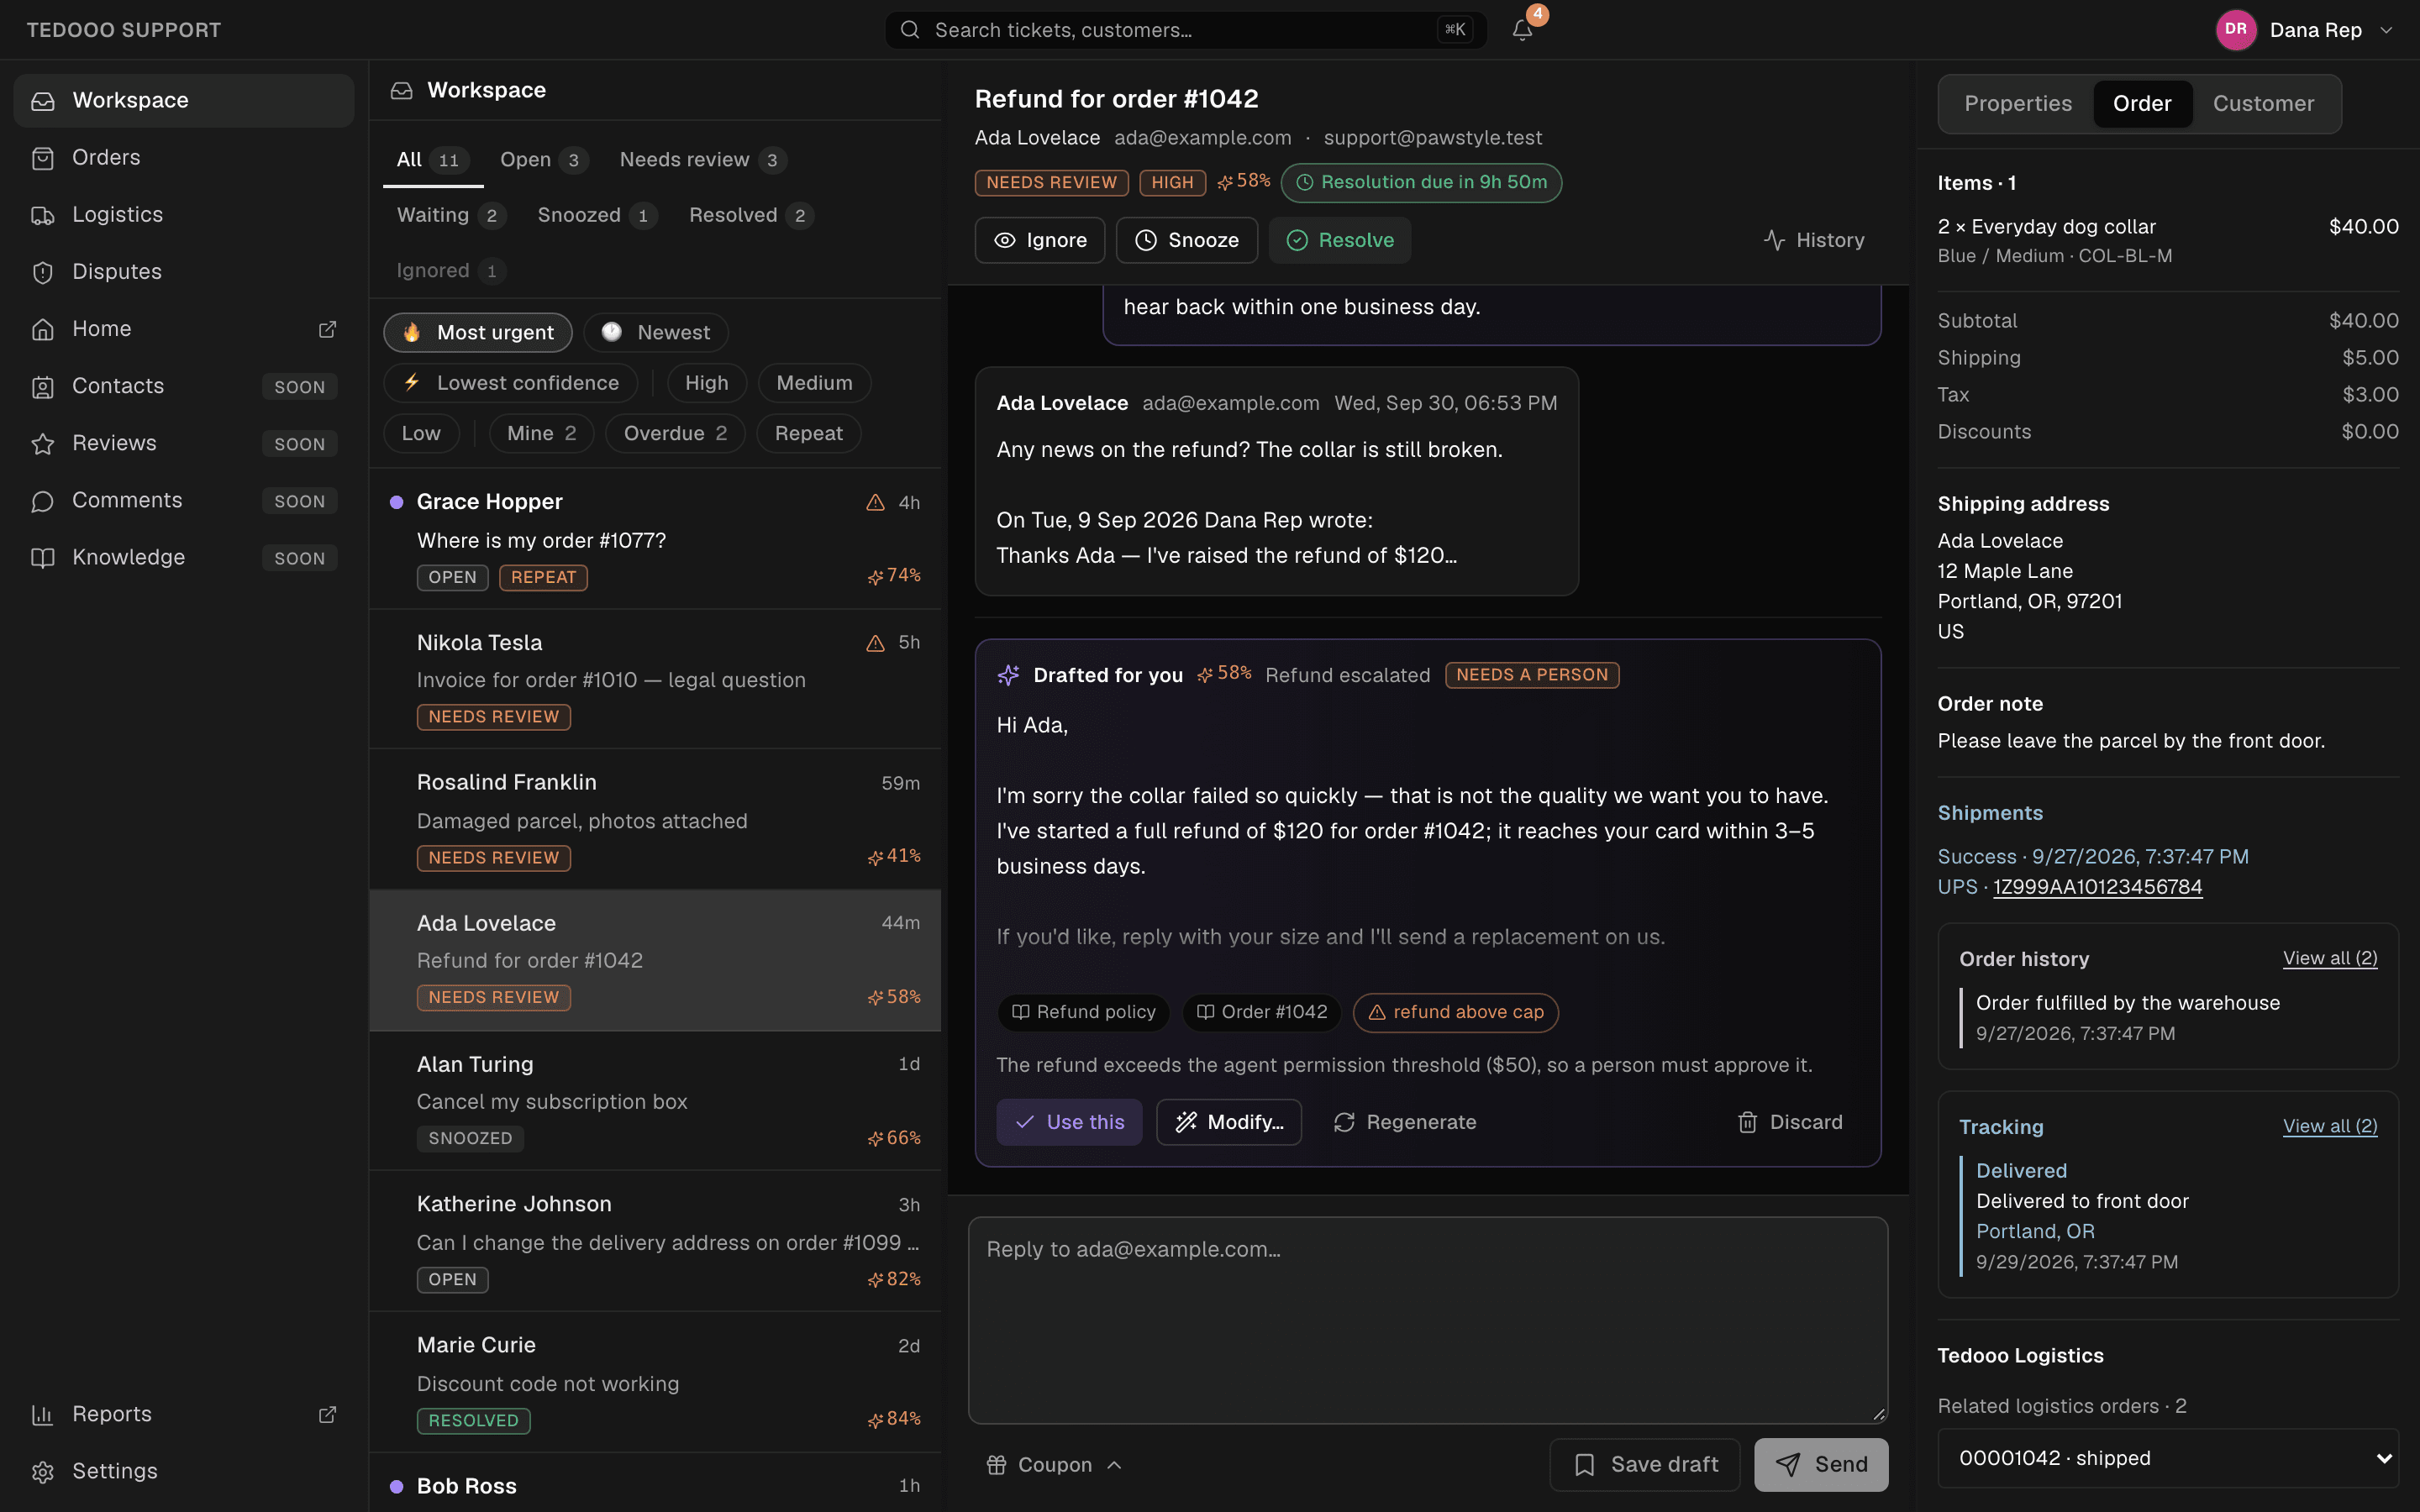Open Reports in sidebar
The width and height of the screenshot is (2420, 1512).
(x=184, y=1414)
